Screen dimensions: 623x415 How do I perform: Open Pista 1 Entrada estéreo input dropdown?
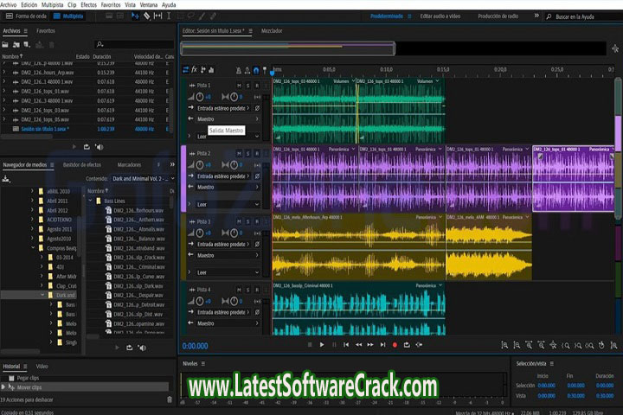(223, 108)
